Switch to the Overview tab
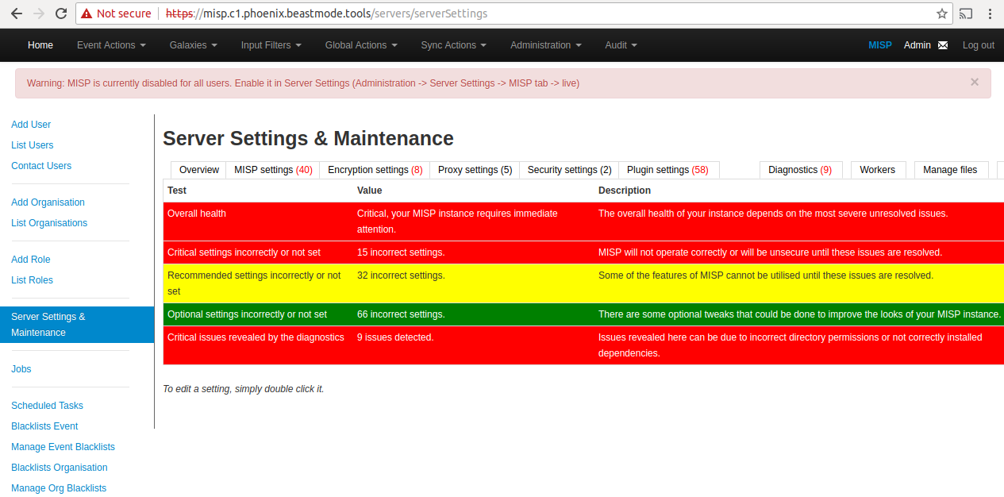 tap(198, 170)
